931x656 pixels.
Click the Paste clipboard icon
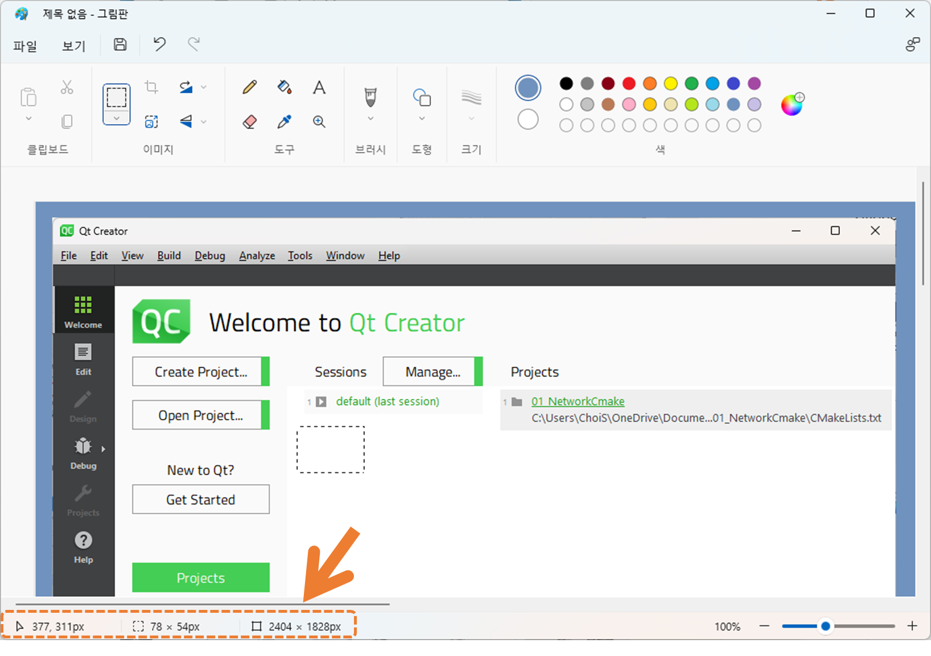pyautogui.click(x=28, y=97)
